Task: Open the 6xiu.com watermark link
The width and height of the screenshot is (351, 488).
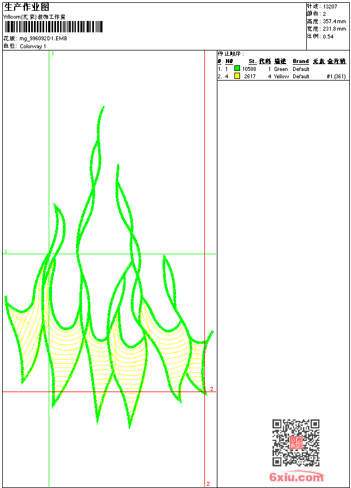Action: (x=297, y=477)
